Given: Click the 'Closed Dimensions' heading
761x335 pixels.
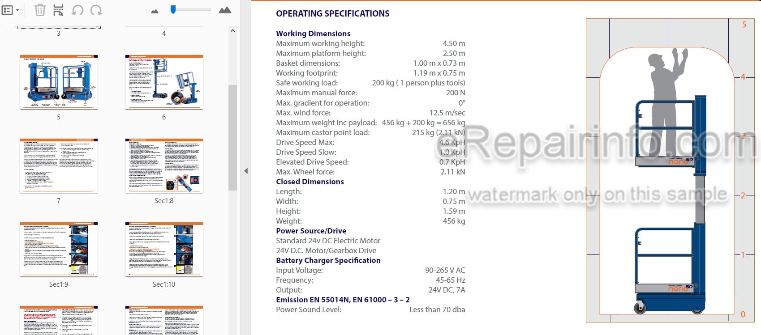Looking at the screenshot, I should click(x=310, y=182).
